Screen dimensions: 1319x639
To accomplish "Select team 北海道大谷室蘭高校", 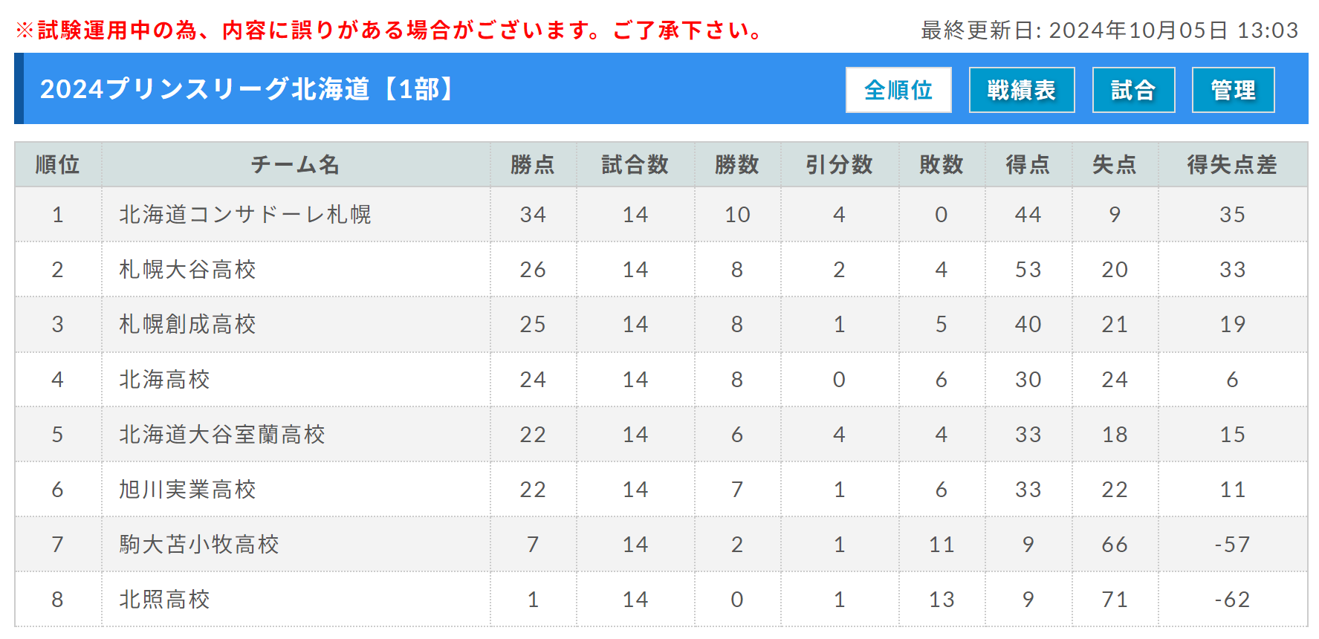I will click(x=222, y=435).
